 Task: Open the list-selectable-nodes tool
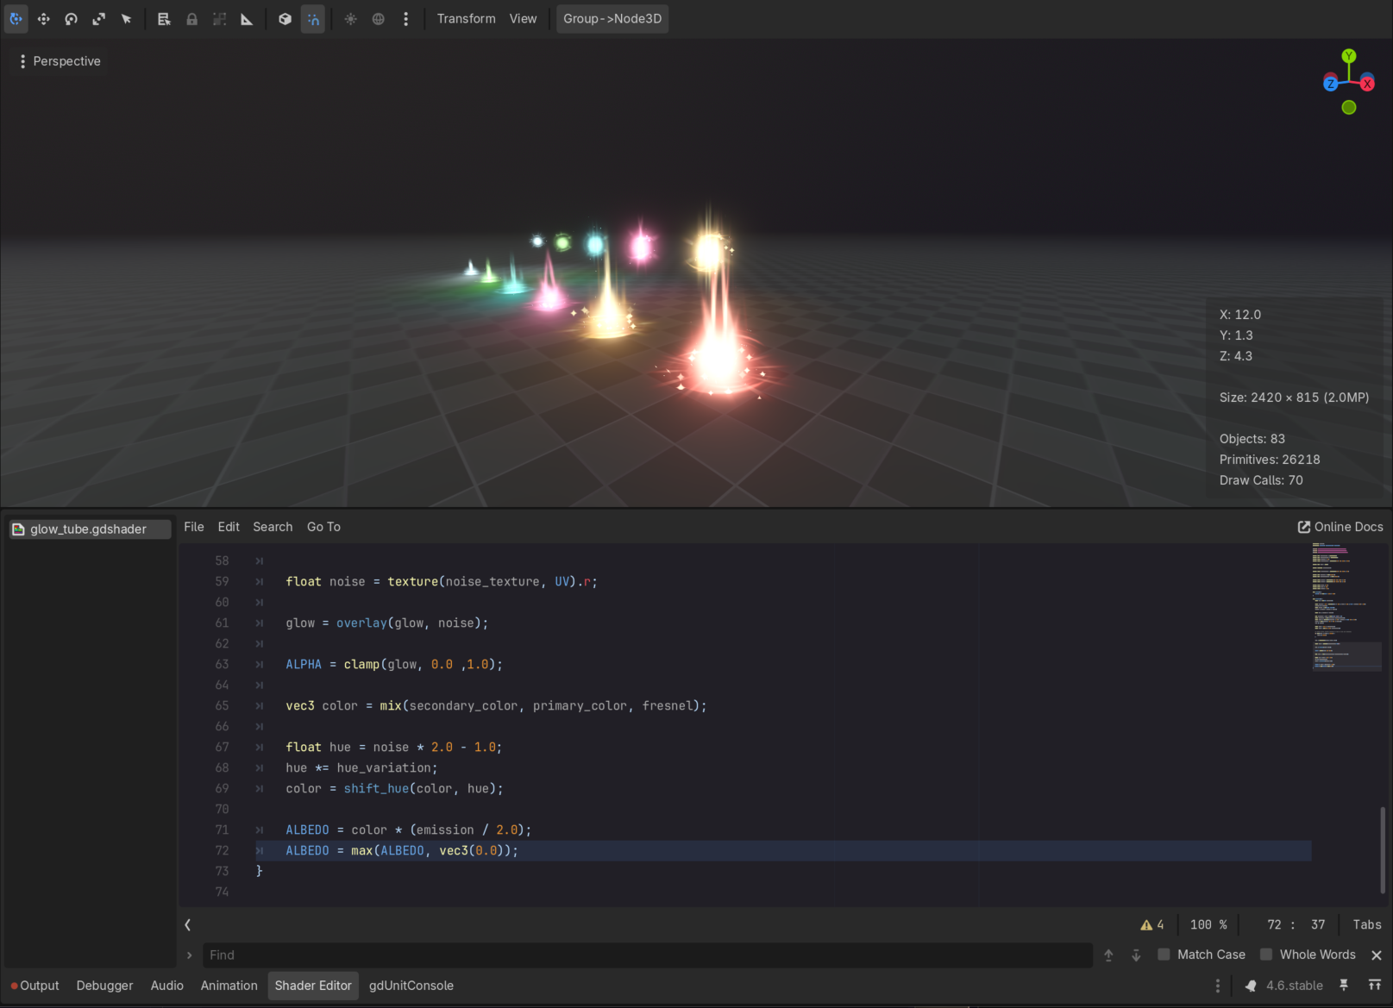point(164,19)
